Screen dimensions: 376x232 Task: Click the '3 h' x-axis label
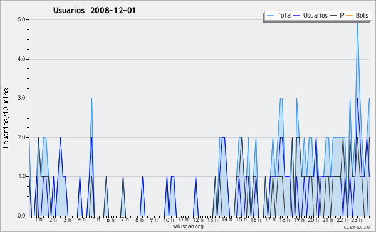coord(68,219)
